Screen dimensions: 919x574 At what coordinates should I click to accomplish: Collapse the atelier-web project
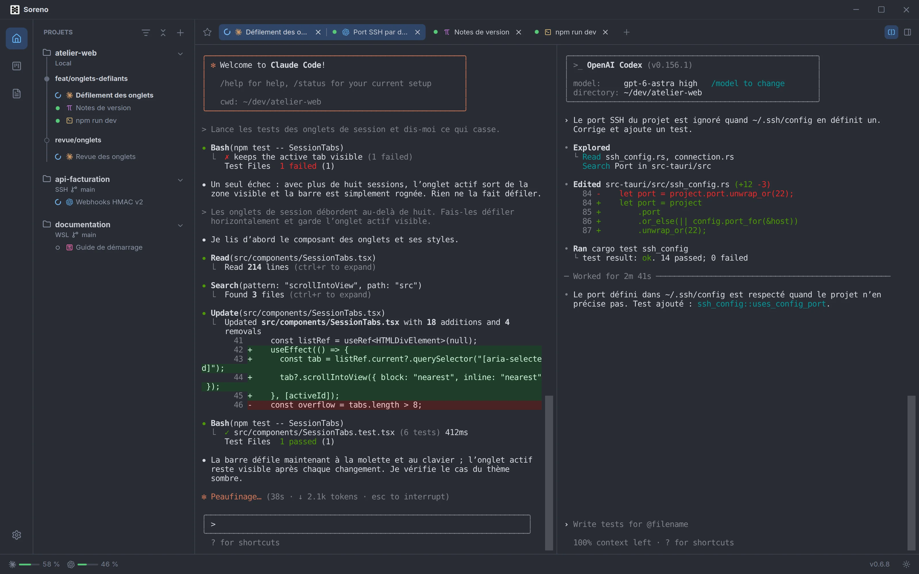[x=180, y=54]
